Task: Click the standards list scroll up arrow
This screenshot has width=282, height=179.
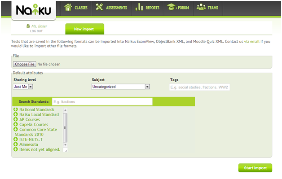Action: (x=65, y=110)
